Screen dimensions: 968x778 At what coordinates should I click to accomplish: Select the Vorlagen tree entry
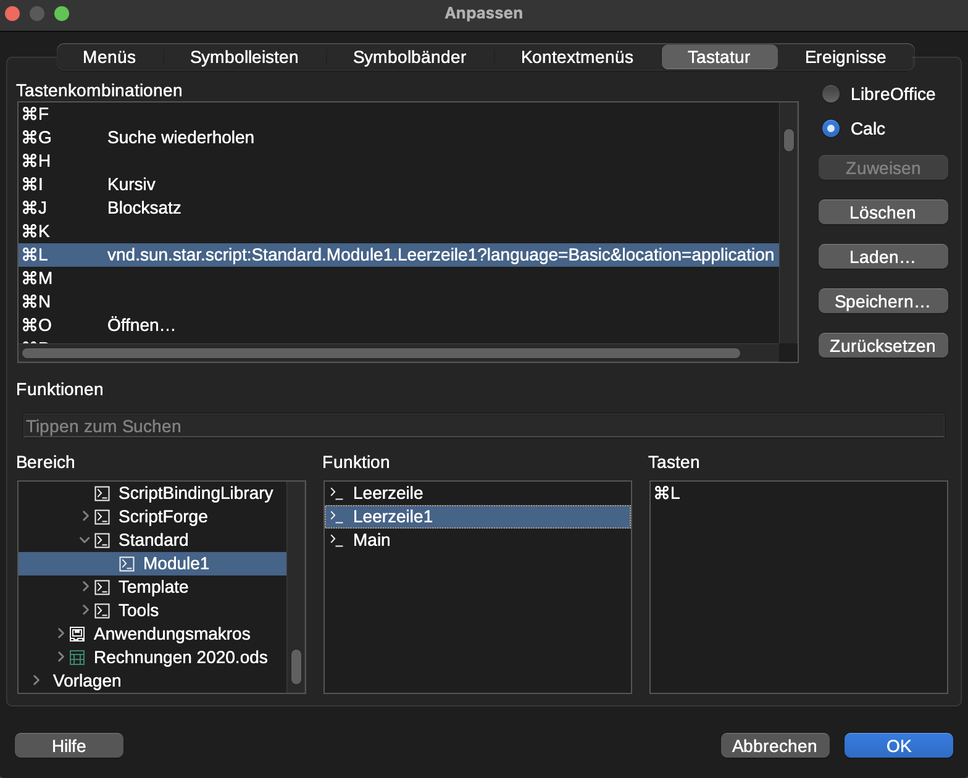[x=152, y=681]
